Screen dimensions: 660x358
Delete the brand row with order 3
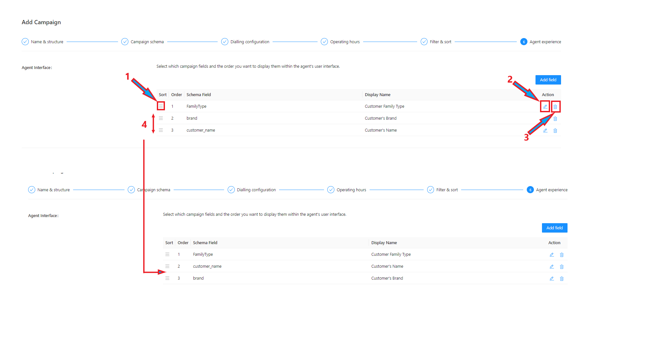[562, 279]
